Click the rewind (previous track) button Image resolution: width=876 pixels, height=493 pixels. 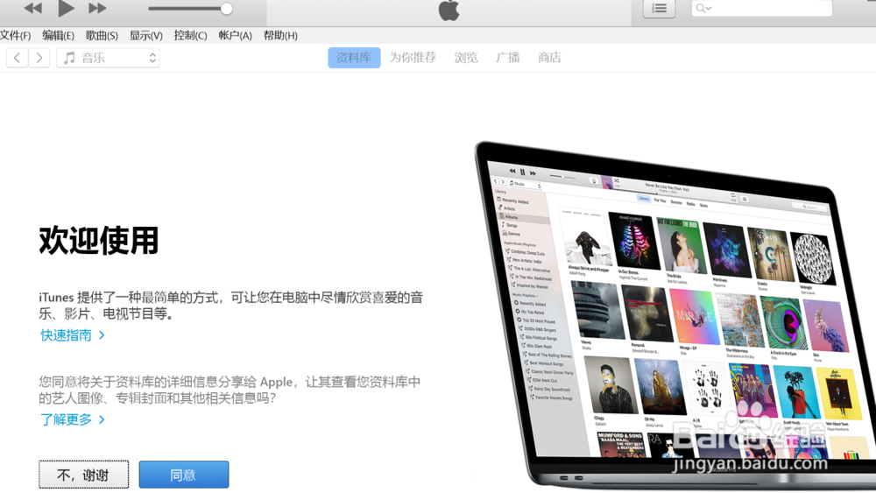click(33, 8)
